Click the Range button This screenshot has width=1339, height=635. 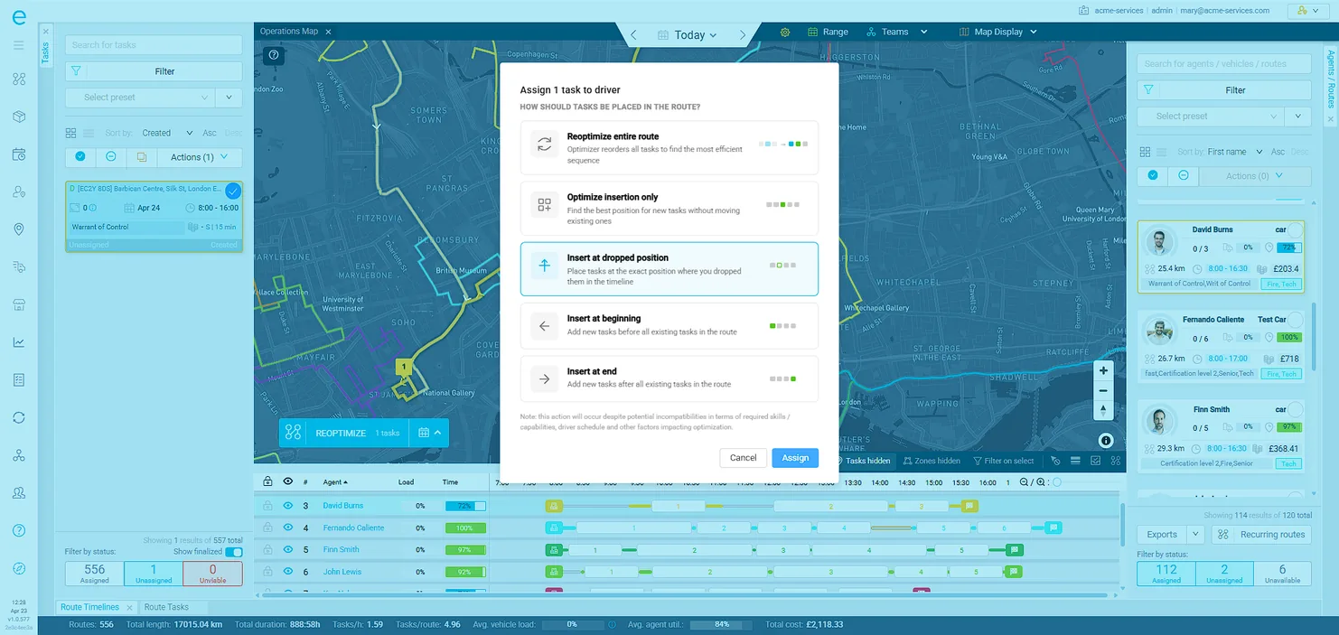pyautogui.click(x=828, y=32)
